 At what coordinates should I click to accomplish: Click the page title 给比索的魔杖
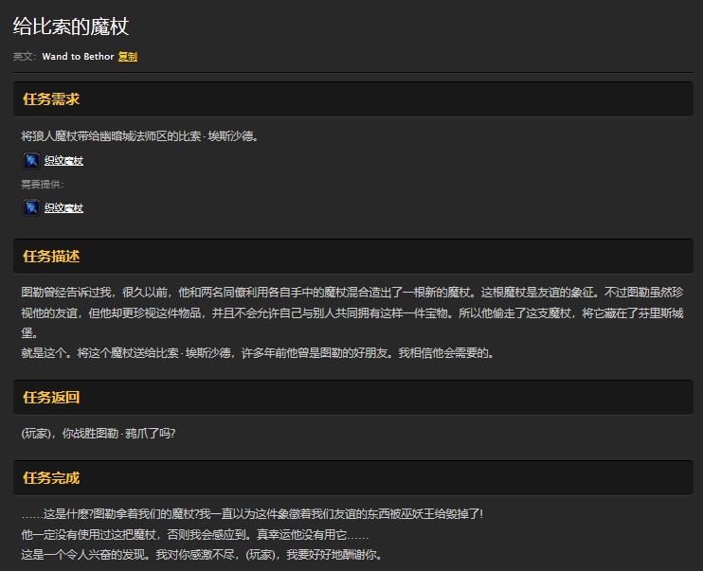pos(71,26)
